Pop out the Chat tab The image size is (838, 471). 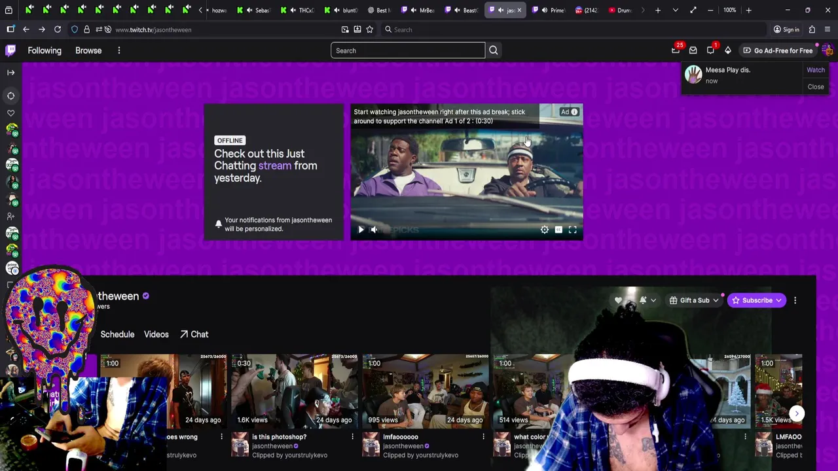pyautogui.click(x=194, y=334)
